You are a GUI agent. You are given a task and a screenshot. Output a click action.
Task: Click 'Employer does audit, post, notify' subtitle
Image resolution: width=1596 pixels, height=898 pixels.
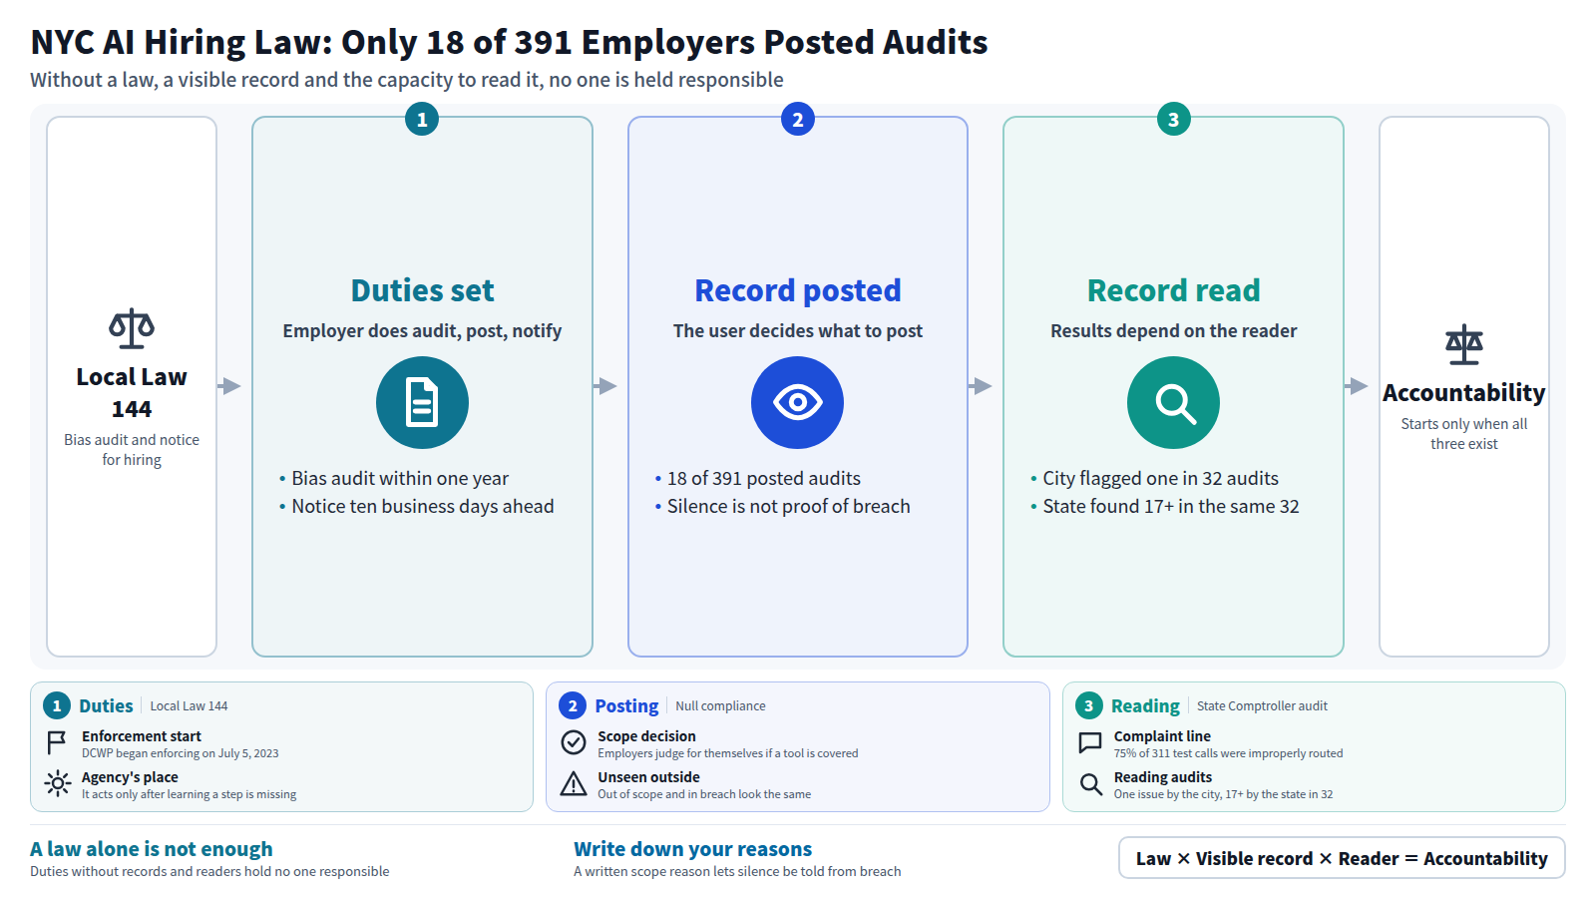(422, 331)
